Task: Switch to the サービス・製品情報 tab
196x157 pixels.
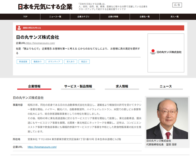Action: pyautogui.click(x=78, y=86)
